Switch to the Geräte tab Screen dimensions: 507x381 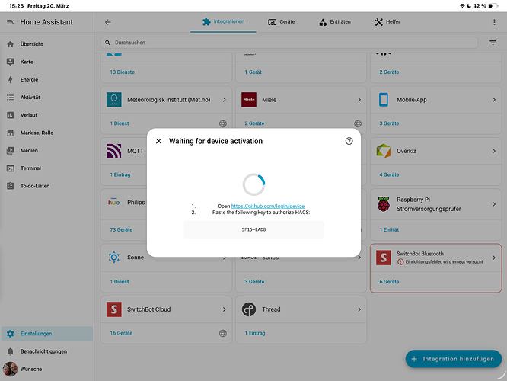pos(282,21)
